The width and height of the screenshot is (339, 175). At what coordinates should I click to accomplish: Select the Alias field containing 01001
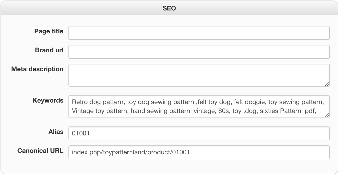pos(199,133)
